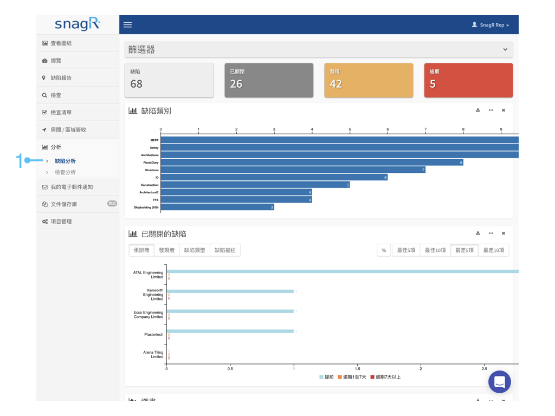Viewport: 555px width, 416px height.
Task: Expand width of 缺陷類別 chart
Action: tap(491, 110)
